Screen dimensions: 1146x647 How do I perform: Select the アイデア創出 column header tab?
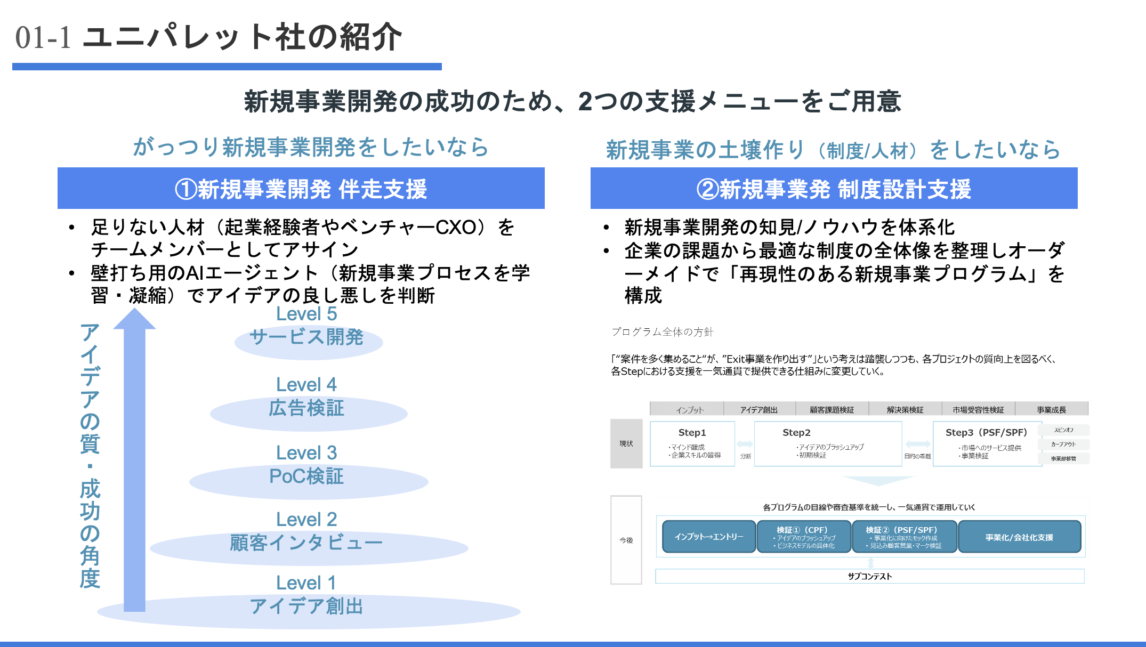point(759,409)
